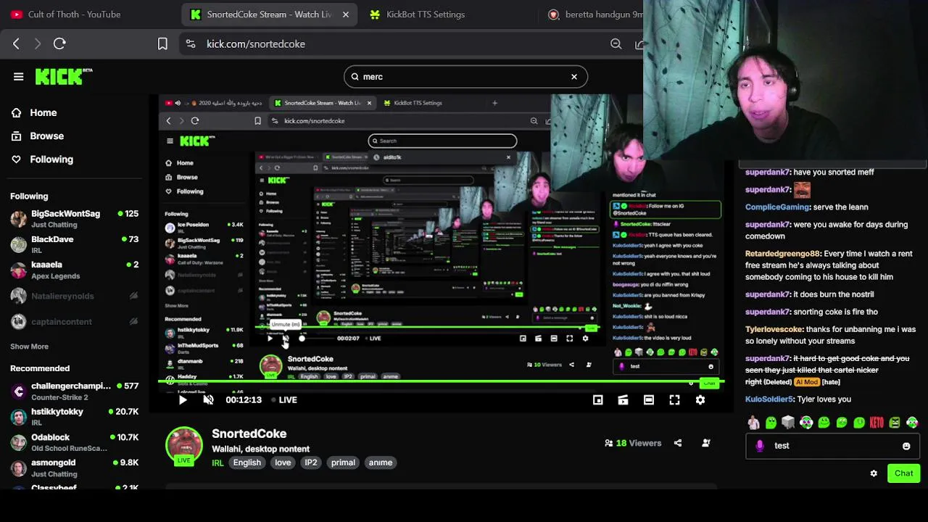Select the English tag
This screenshot has height=522, width=928.
pyautogui.click(x=246, y=463)
